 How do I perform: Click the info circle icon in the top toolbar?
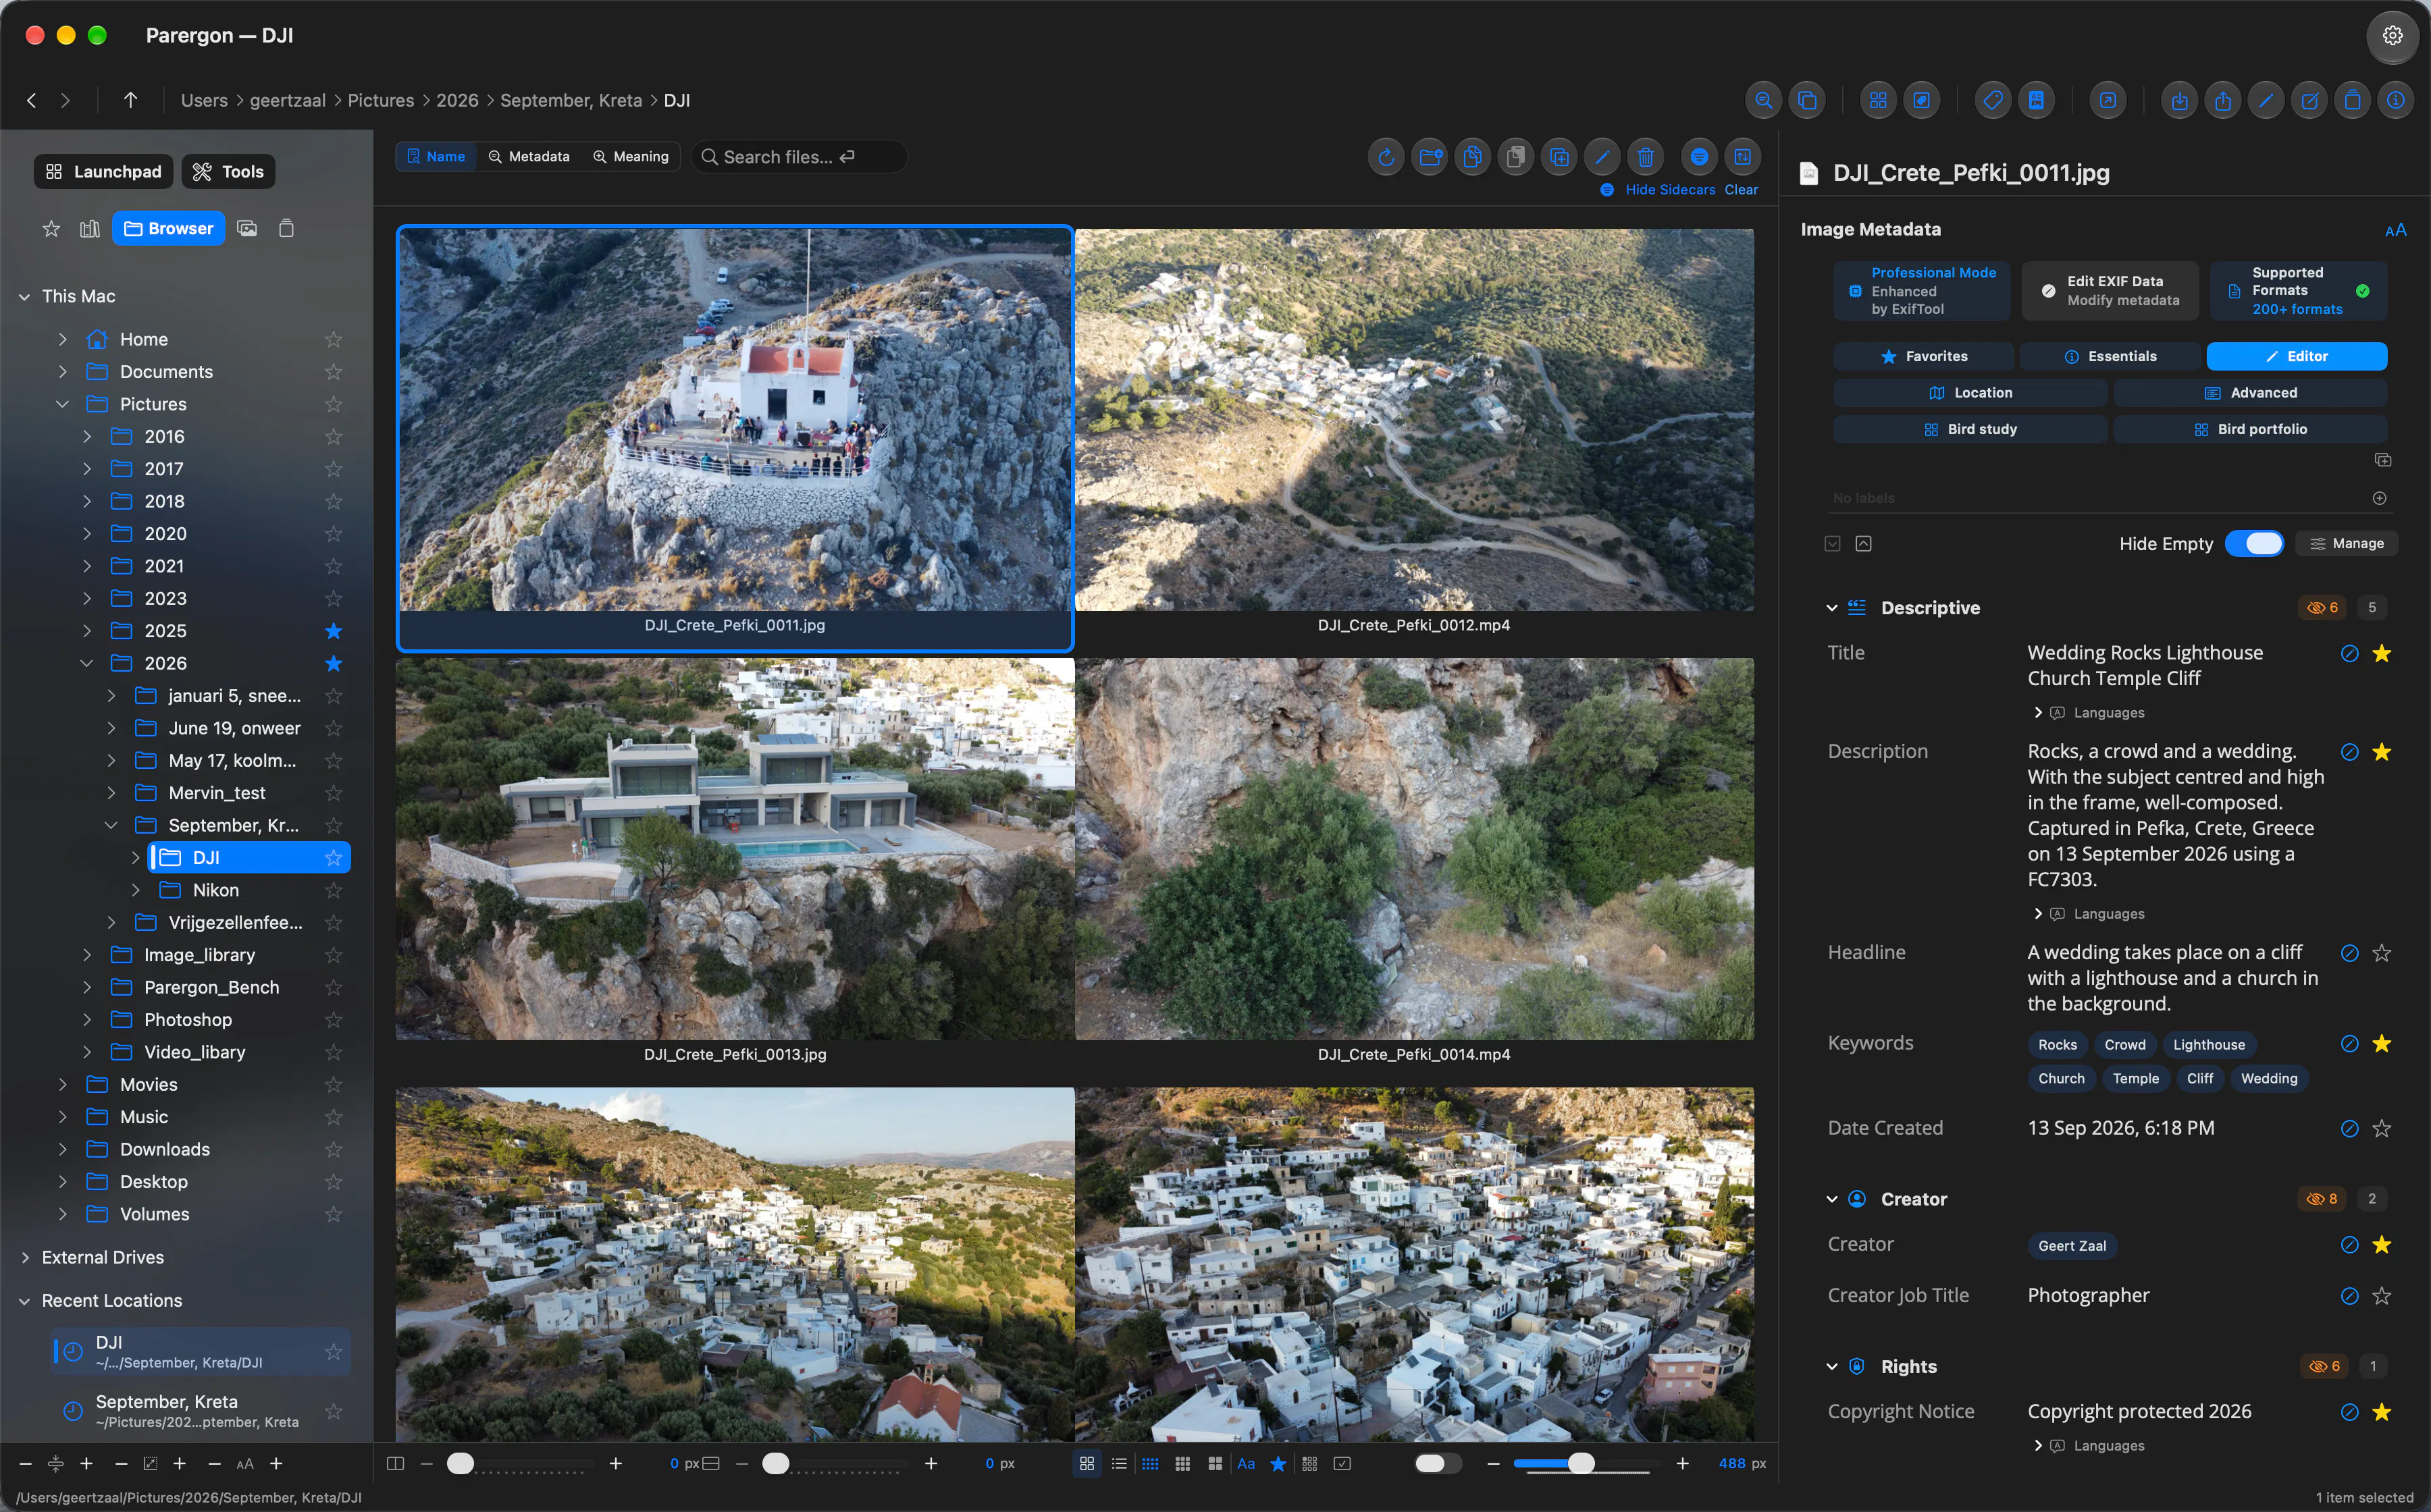coord(2396,100)
